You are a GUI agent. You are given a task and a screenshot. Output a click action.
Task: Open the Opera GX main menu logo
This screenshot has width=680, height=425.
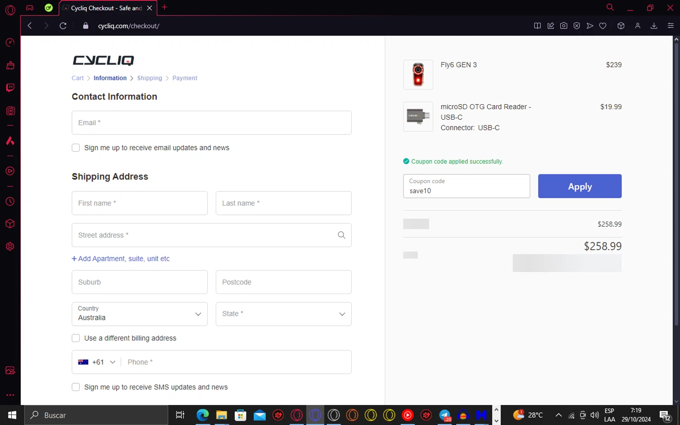(10, 10)
